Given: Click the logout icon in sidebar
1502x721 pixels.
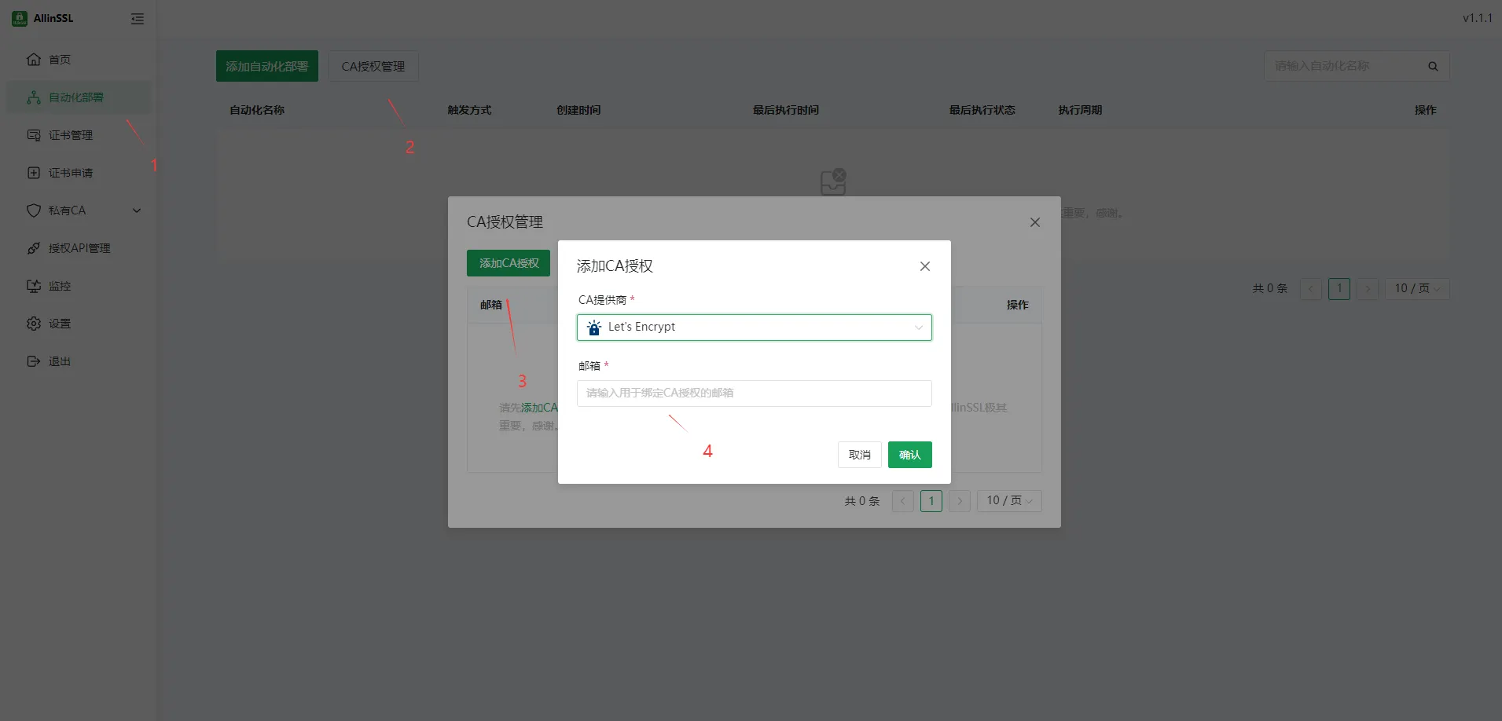Looking at the screenshot, I should (x=34, y=361).
